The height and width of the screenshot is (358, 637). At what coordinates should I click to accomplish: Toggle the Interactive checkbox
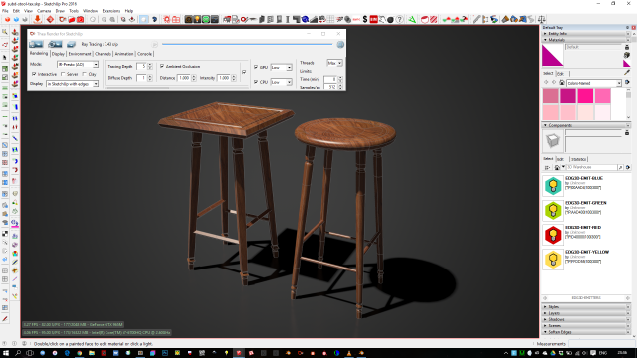[34, 74]
